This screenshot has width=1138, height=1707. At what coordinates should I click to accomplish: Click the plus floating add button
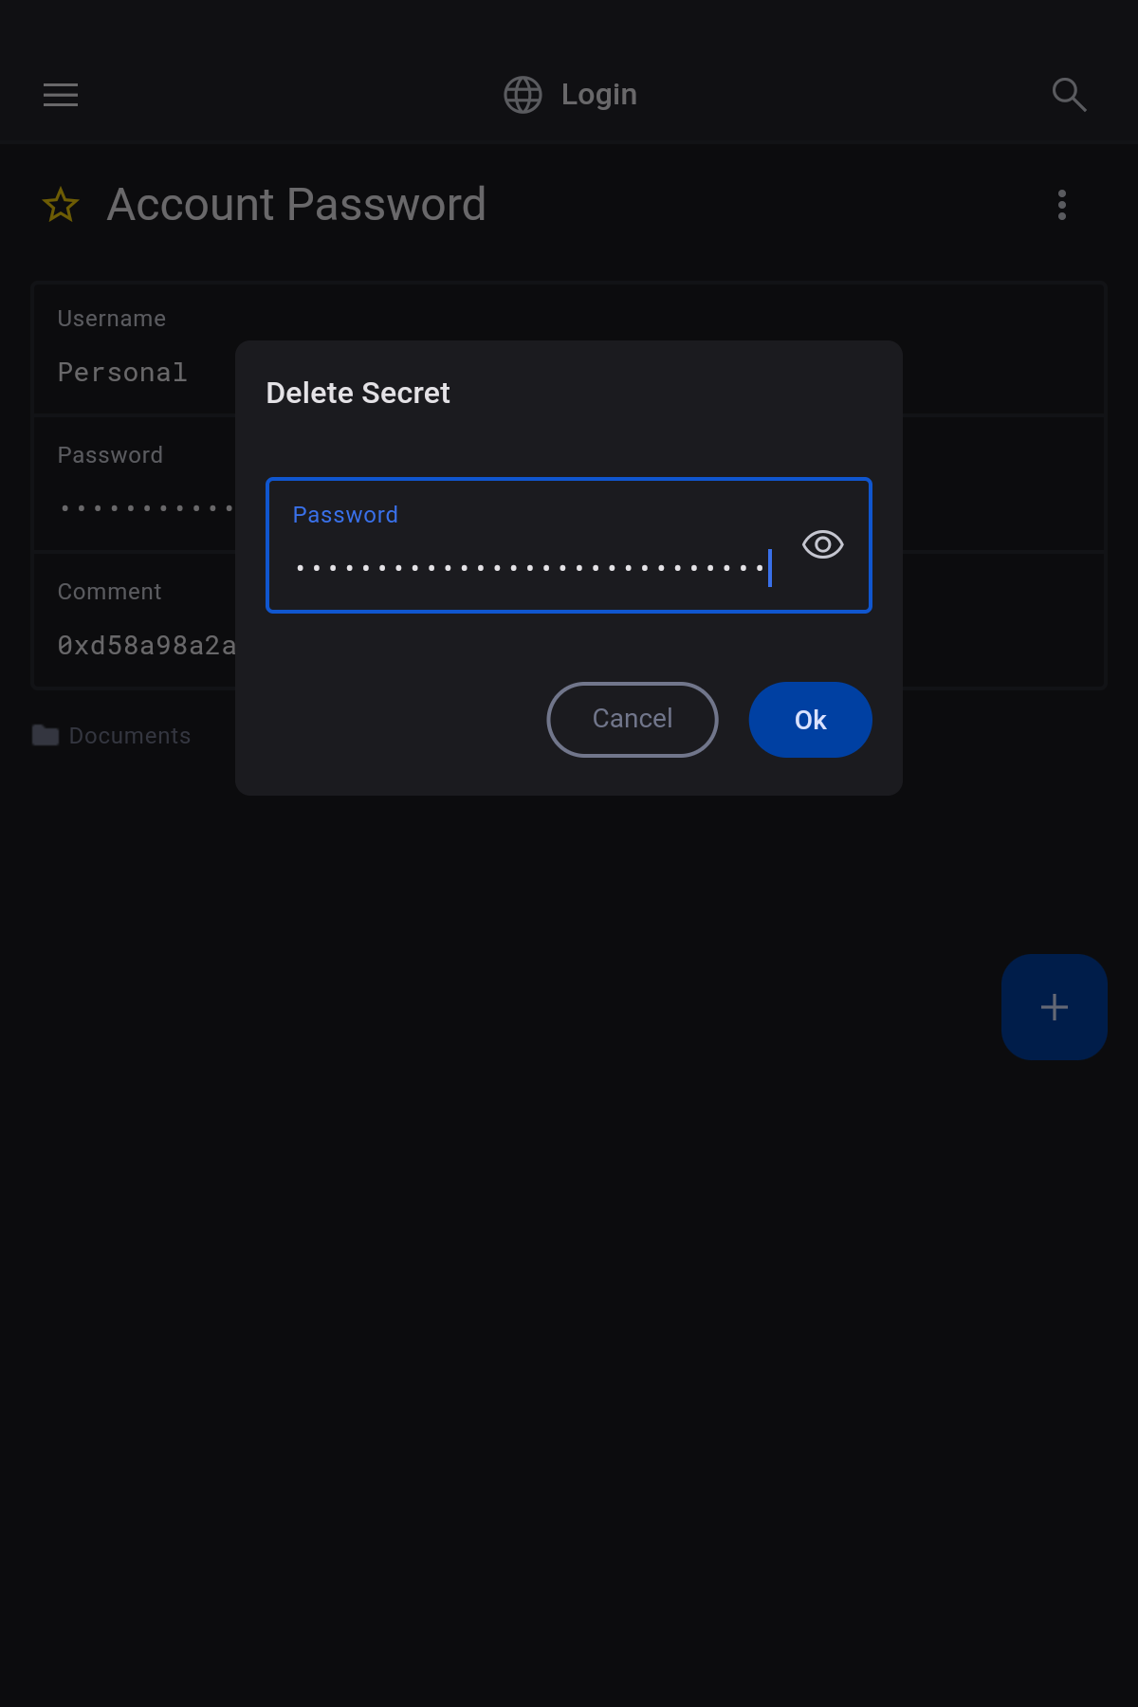1054,1007
